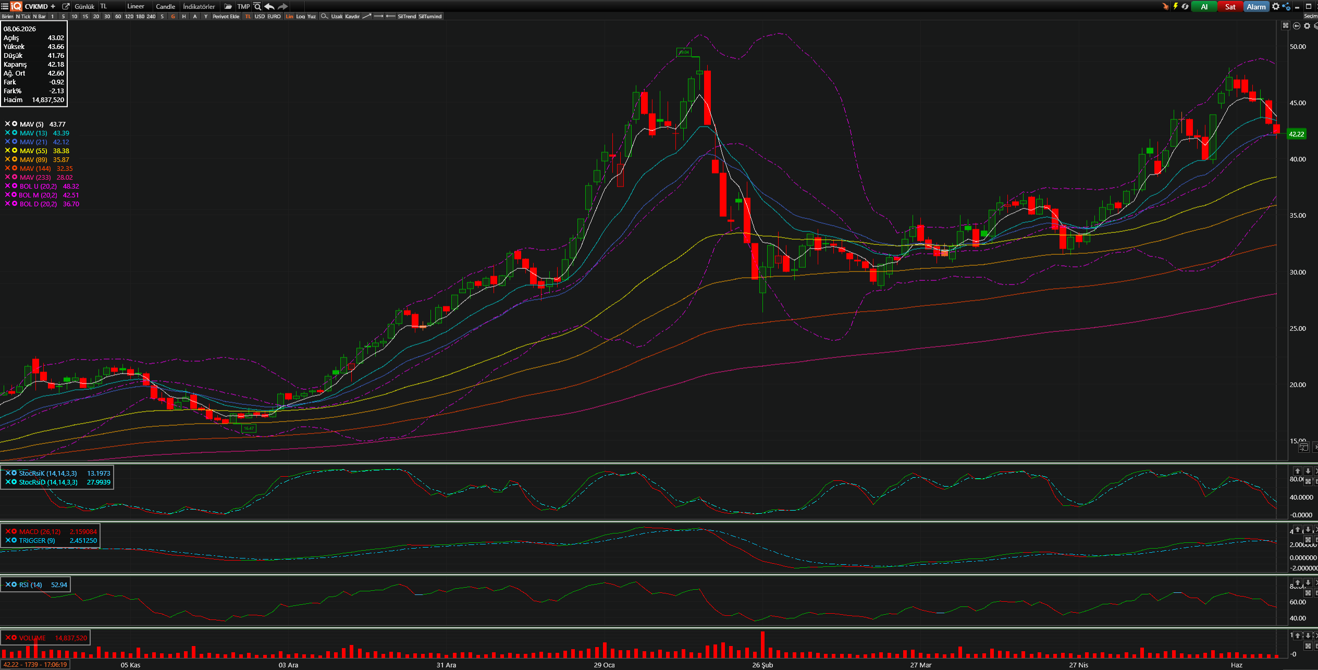Click the orange bird icon
The height and width of the screenshot is (670, 1318).
(1165, 6)
